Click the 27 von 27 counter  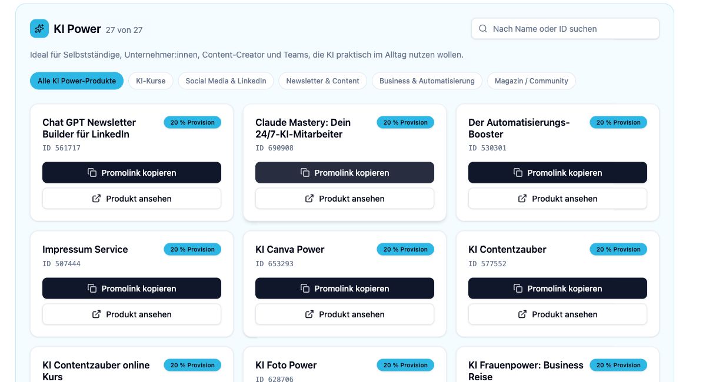pos(124,30)
